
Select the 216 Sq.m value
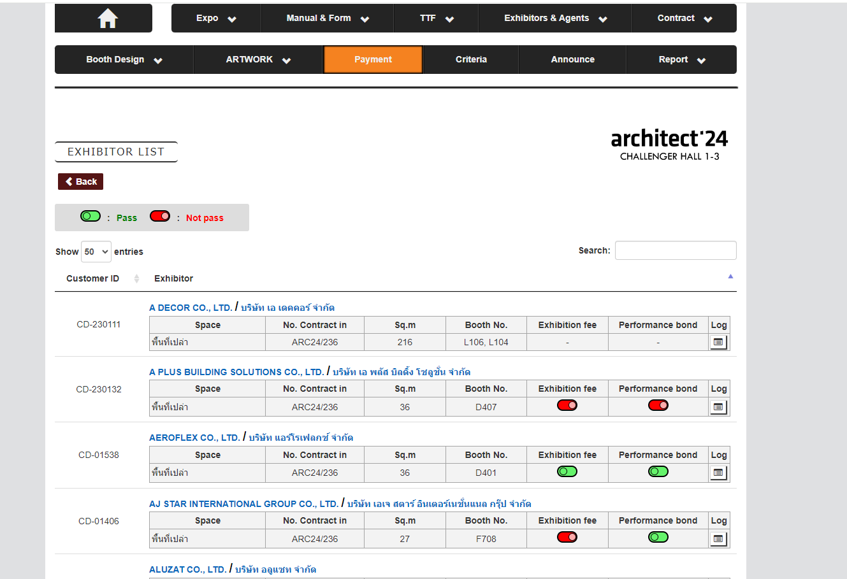(405, 342)
